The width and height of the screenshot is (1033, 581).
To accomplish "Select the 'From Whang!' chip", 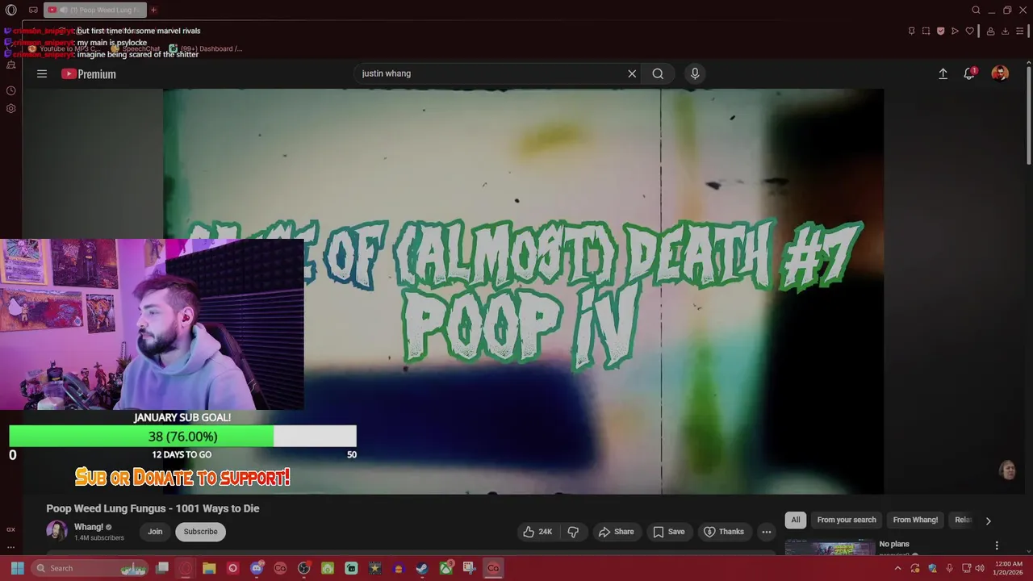I will (x=916, y=520).
